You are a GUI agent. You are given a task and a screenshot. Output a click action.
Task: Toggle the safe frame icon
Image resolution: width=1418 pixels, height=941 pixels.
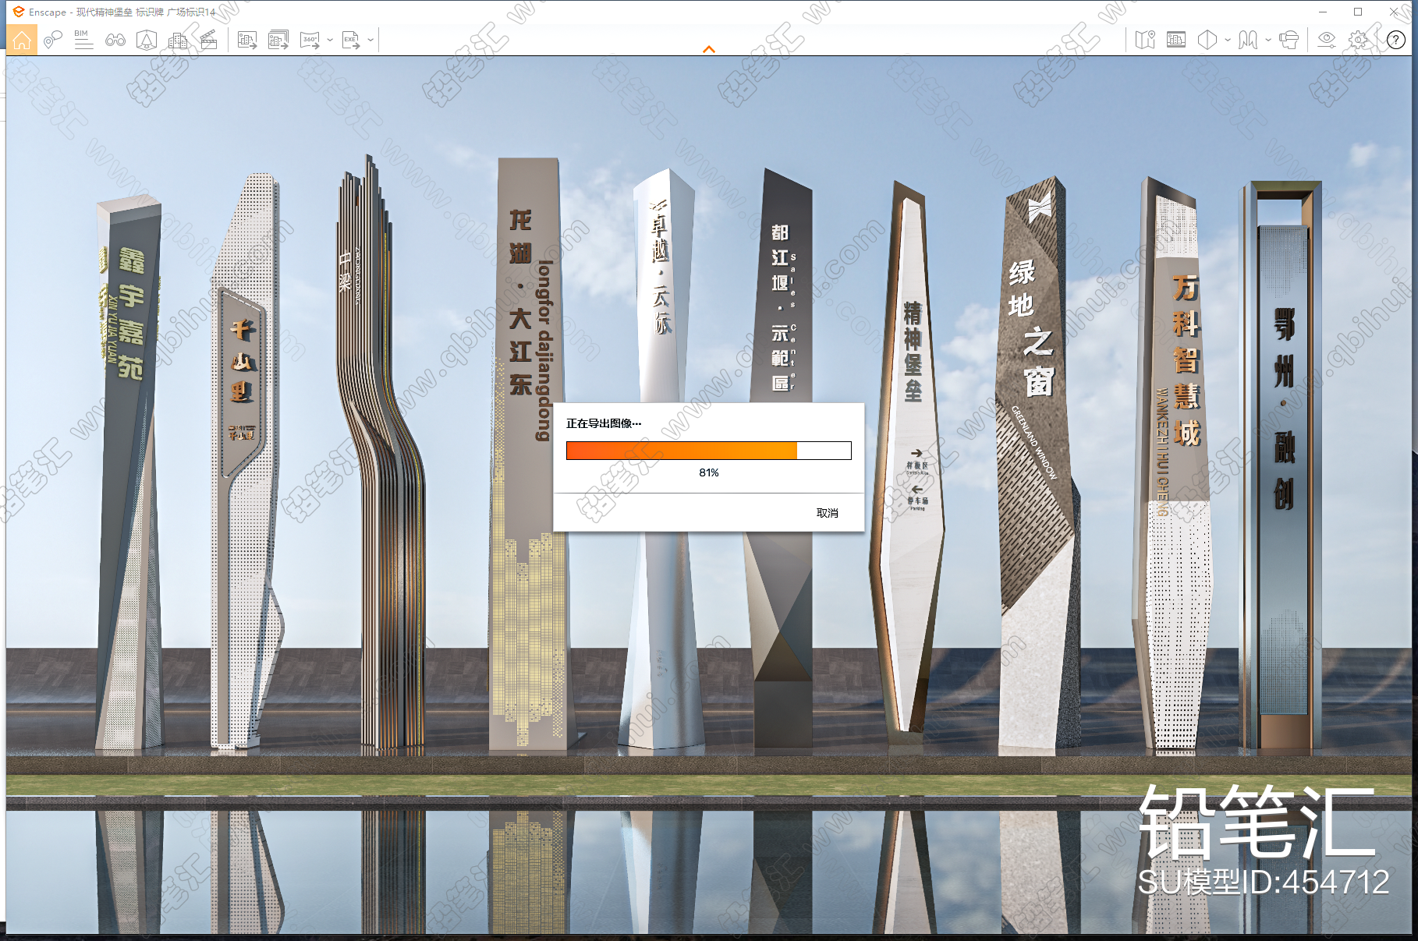click(x=1176, y=40)
